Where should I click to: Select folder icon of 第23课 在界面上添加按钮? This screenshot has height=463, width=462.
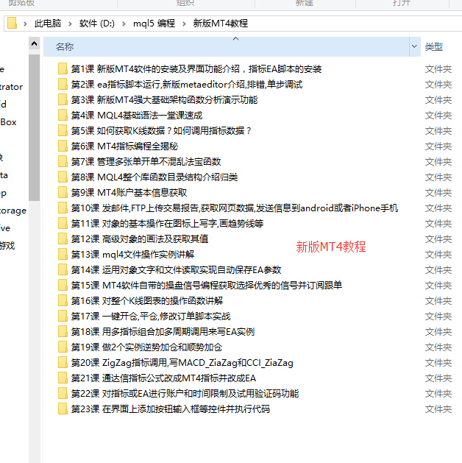63,409
